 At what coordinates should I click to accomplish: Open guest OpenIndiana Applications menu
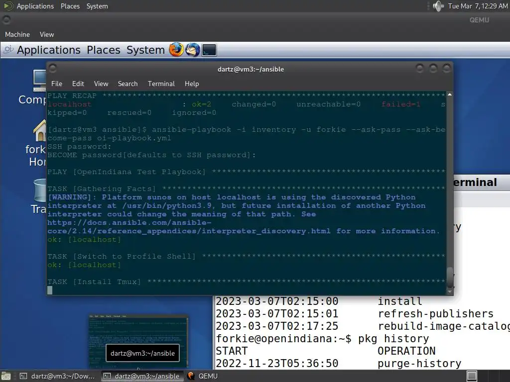[x=48, y=50]
